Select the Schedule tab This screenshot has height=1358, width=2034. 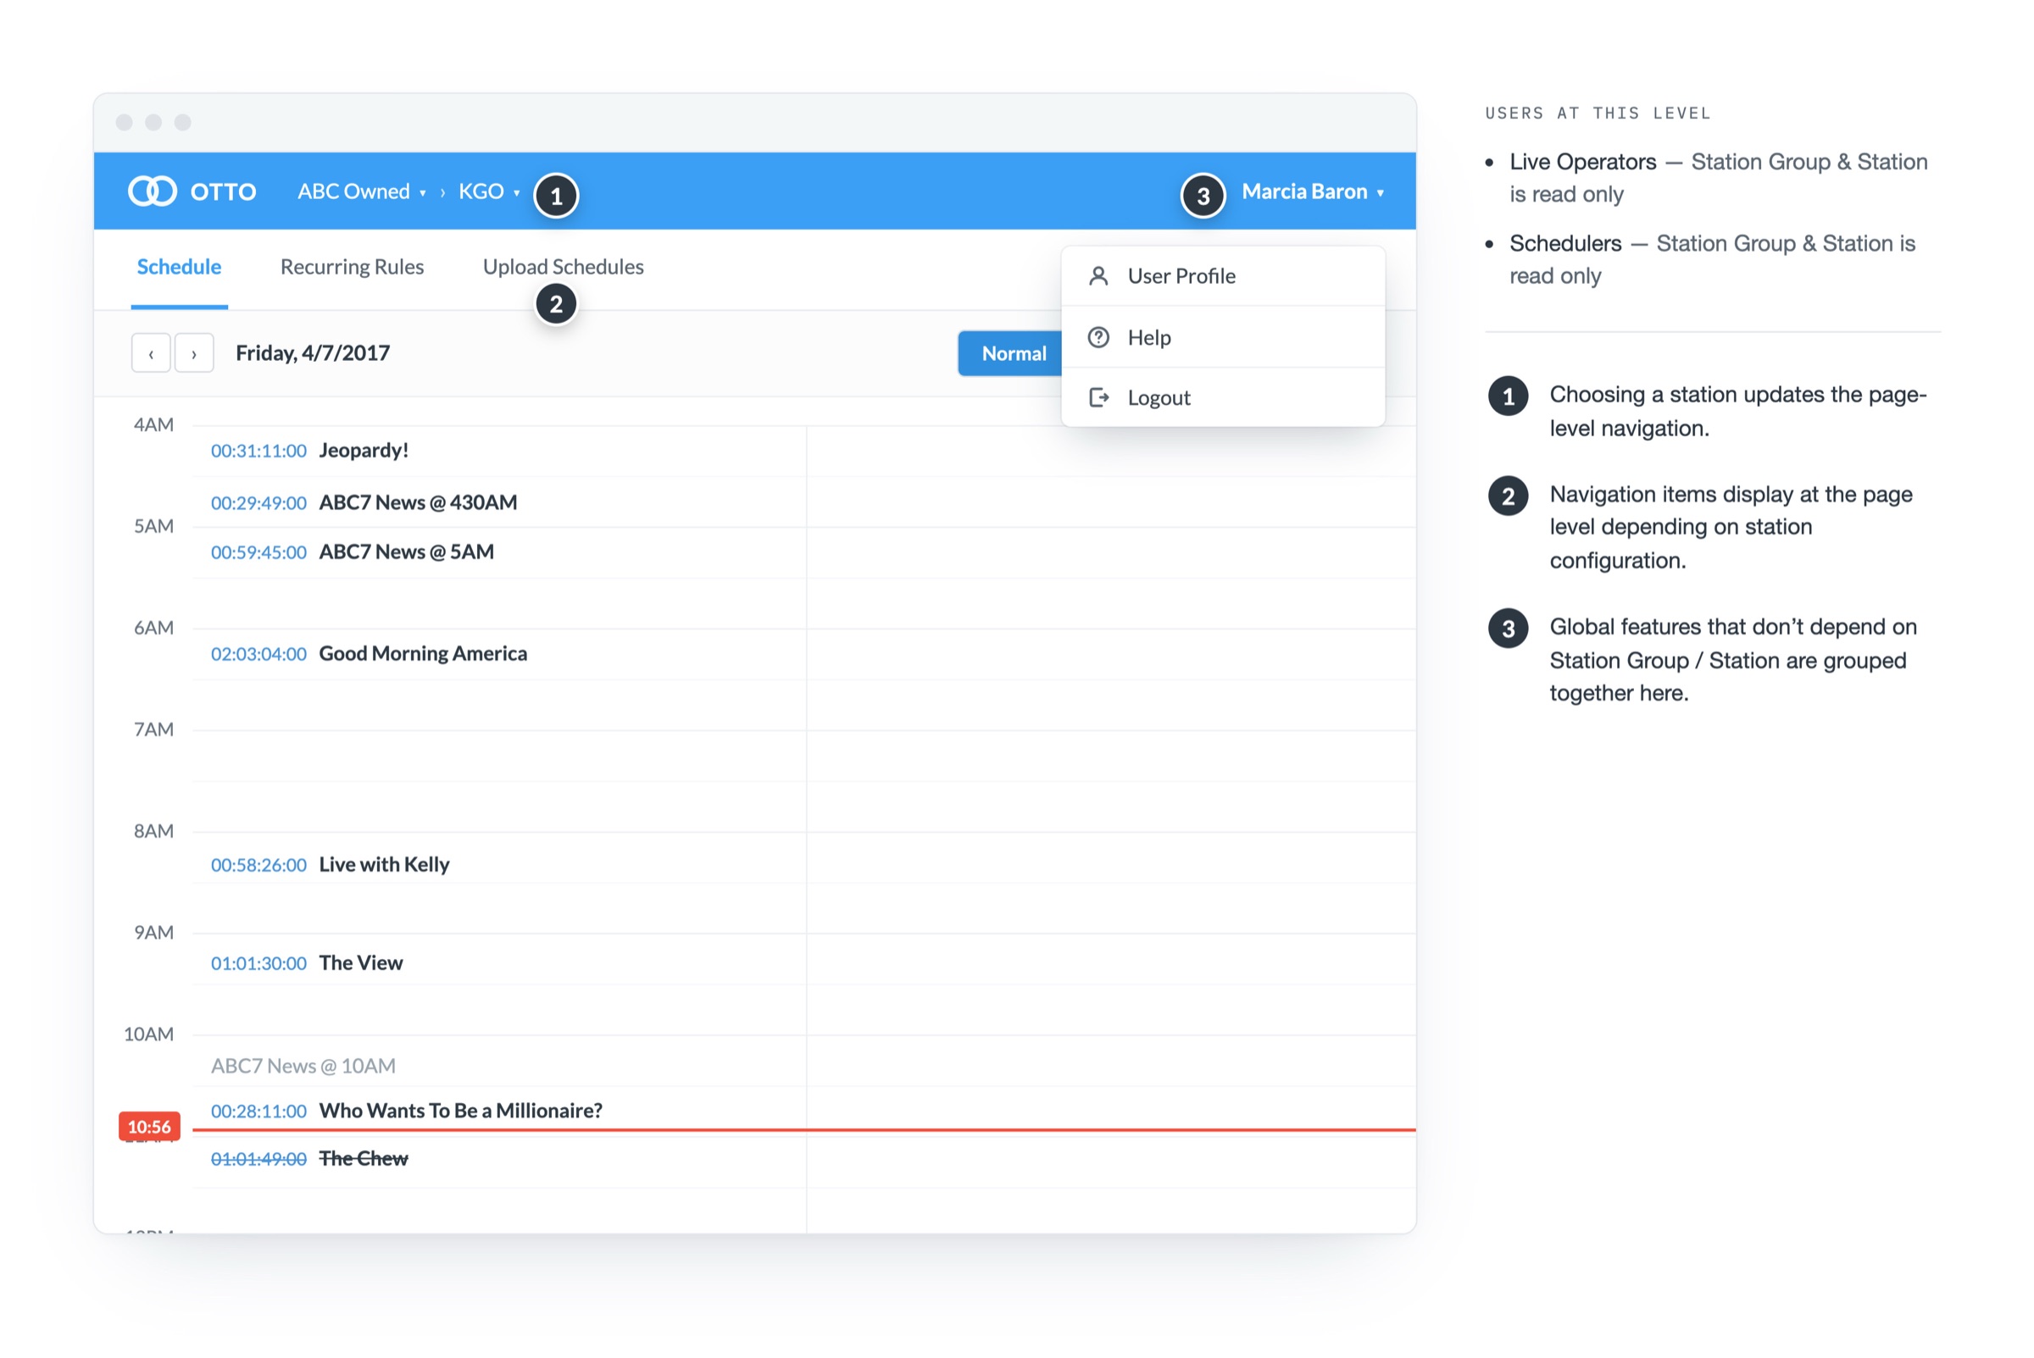pos(180,267)
